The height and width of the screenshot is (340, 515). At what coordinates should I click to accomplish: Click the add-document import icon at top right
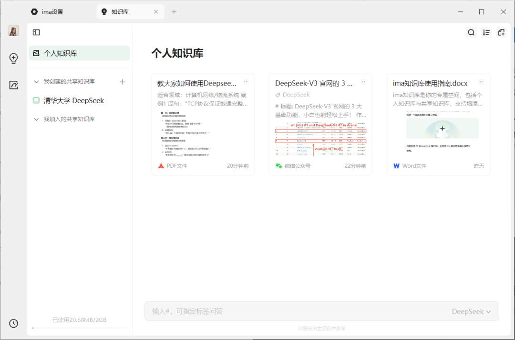(x=501, y=32)
